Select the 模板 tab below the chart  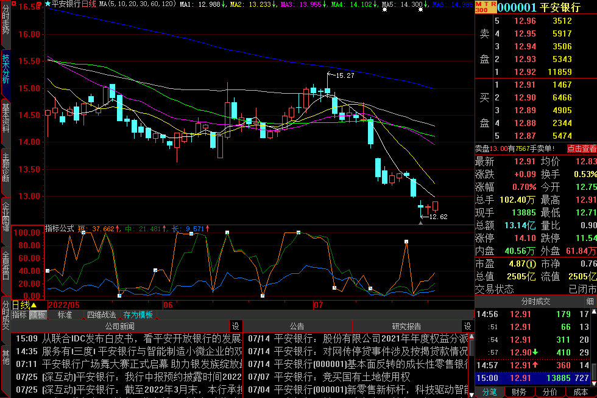[38, 315]
